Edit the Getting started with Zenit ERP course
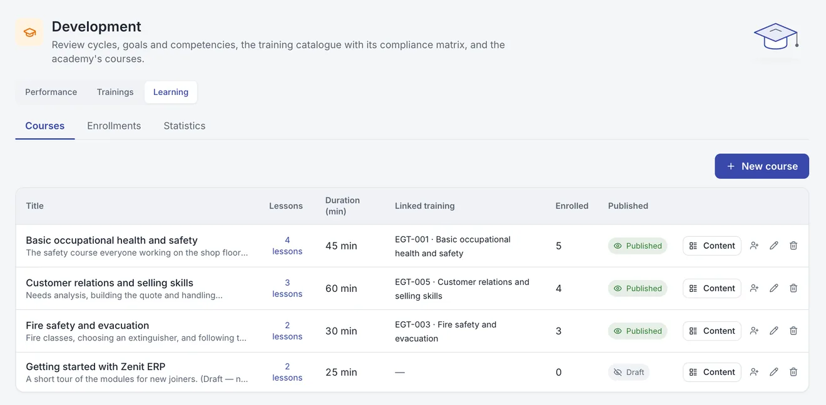The height and width of the screenshot is (405, 826). pos(774,372)
